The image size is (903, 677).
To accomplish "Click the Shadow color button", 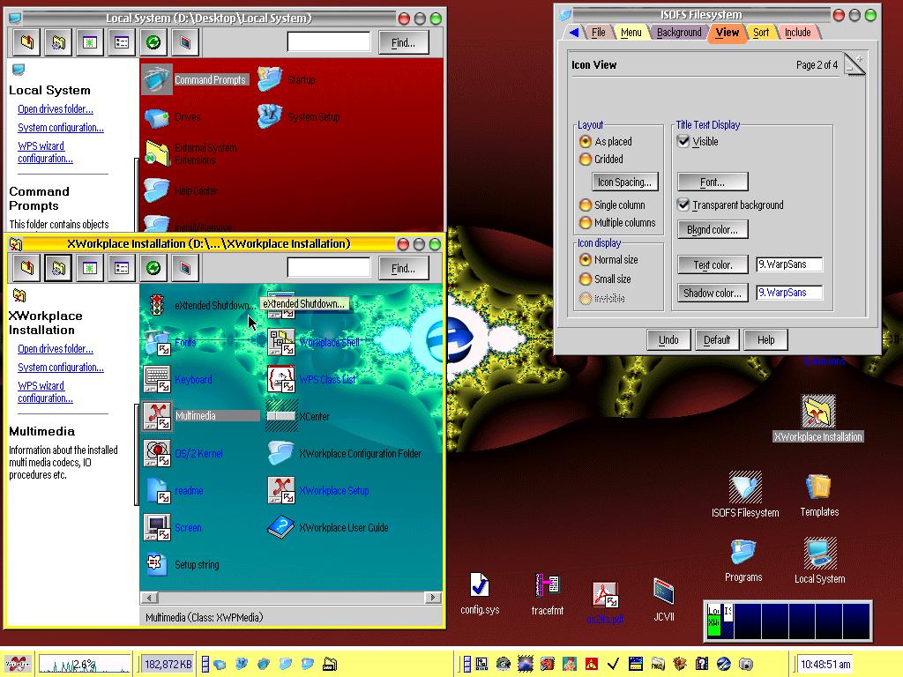I will (712, 293).
